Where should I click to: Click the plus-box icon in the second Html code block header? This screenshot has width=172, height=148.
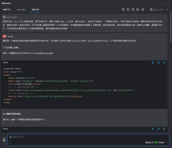coord(164,129)
